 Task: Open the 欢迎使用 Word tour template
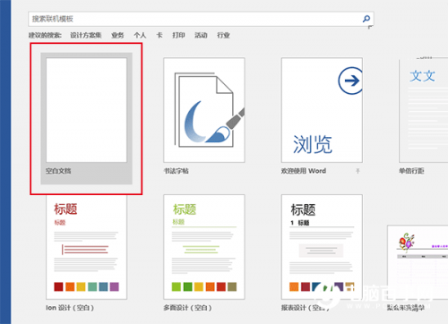click(322, 110)
